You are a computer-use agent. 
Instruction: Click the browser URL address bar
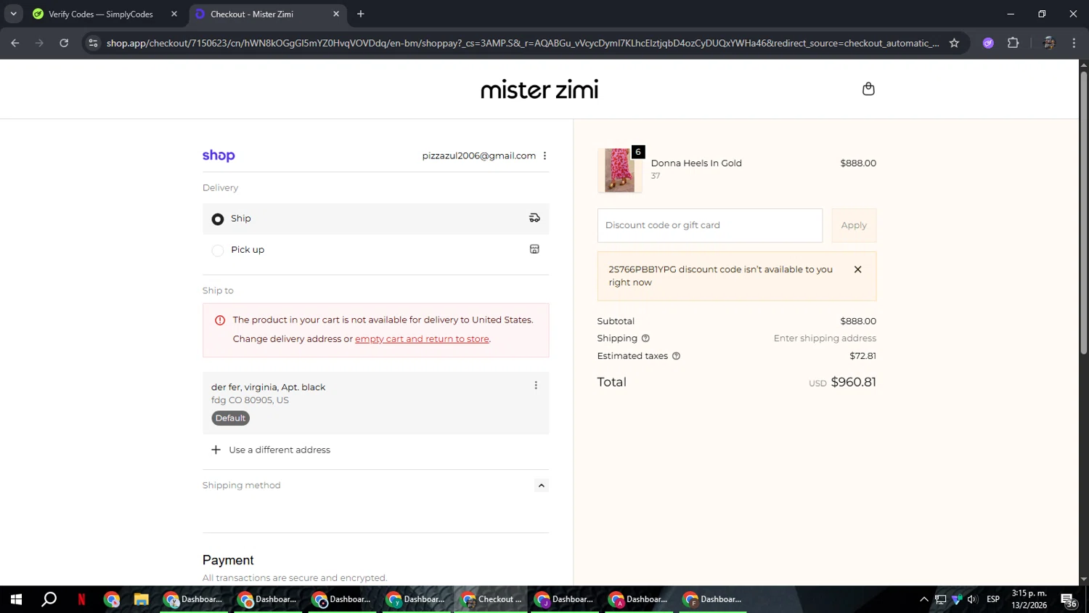pos(523,43)
